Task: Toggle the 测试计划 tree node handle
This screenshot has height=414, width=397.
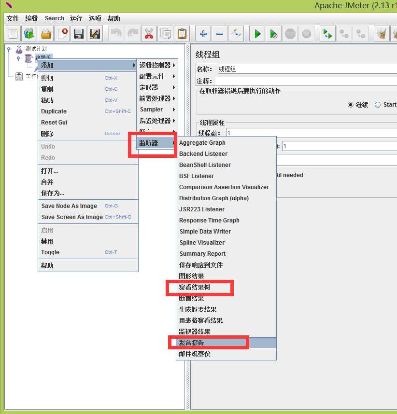Action: tap(9, 49)
